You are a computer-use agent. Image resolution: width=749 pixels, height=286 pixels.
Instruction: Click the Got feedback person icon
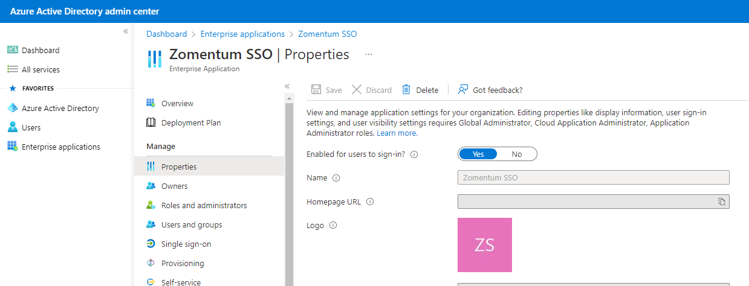[x=463, y=90]
